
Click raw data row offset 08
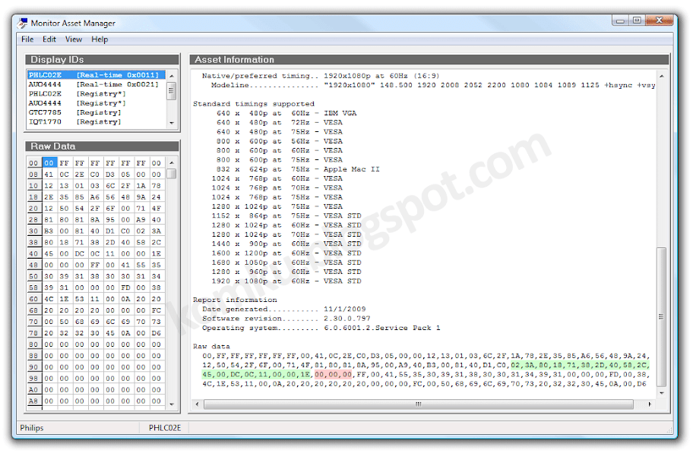click(x=33, y=175)
